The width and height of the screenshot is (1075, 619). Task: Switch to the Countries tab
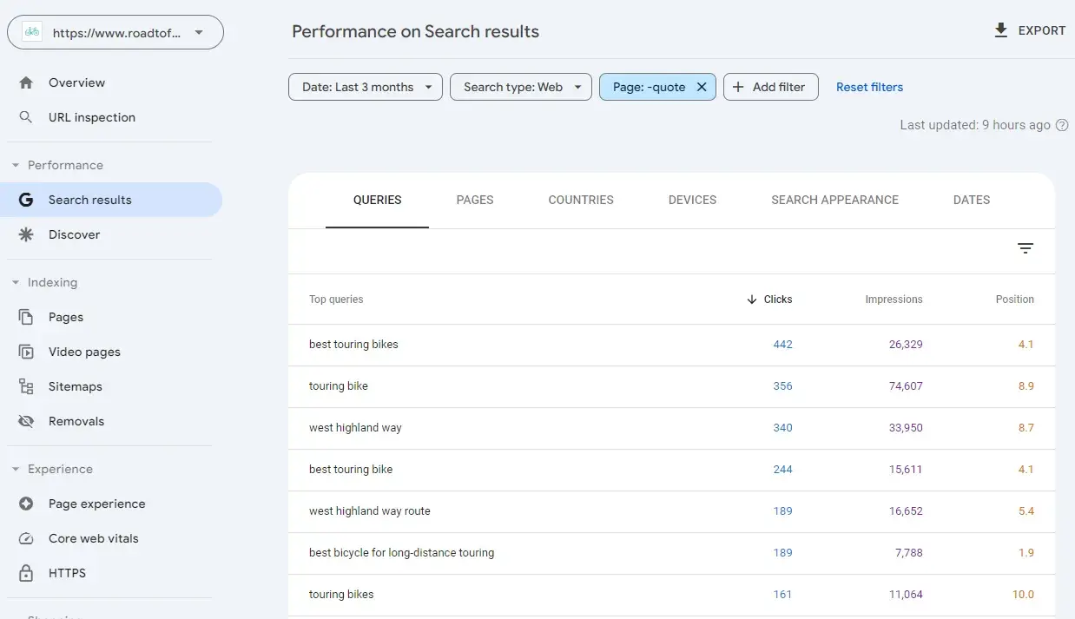pos(581,200)
